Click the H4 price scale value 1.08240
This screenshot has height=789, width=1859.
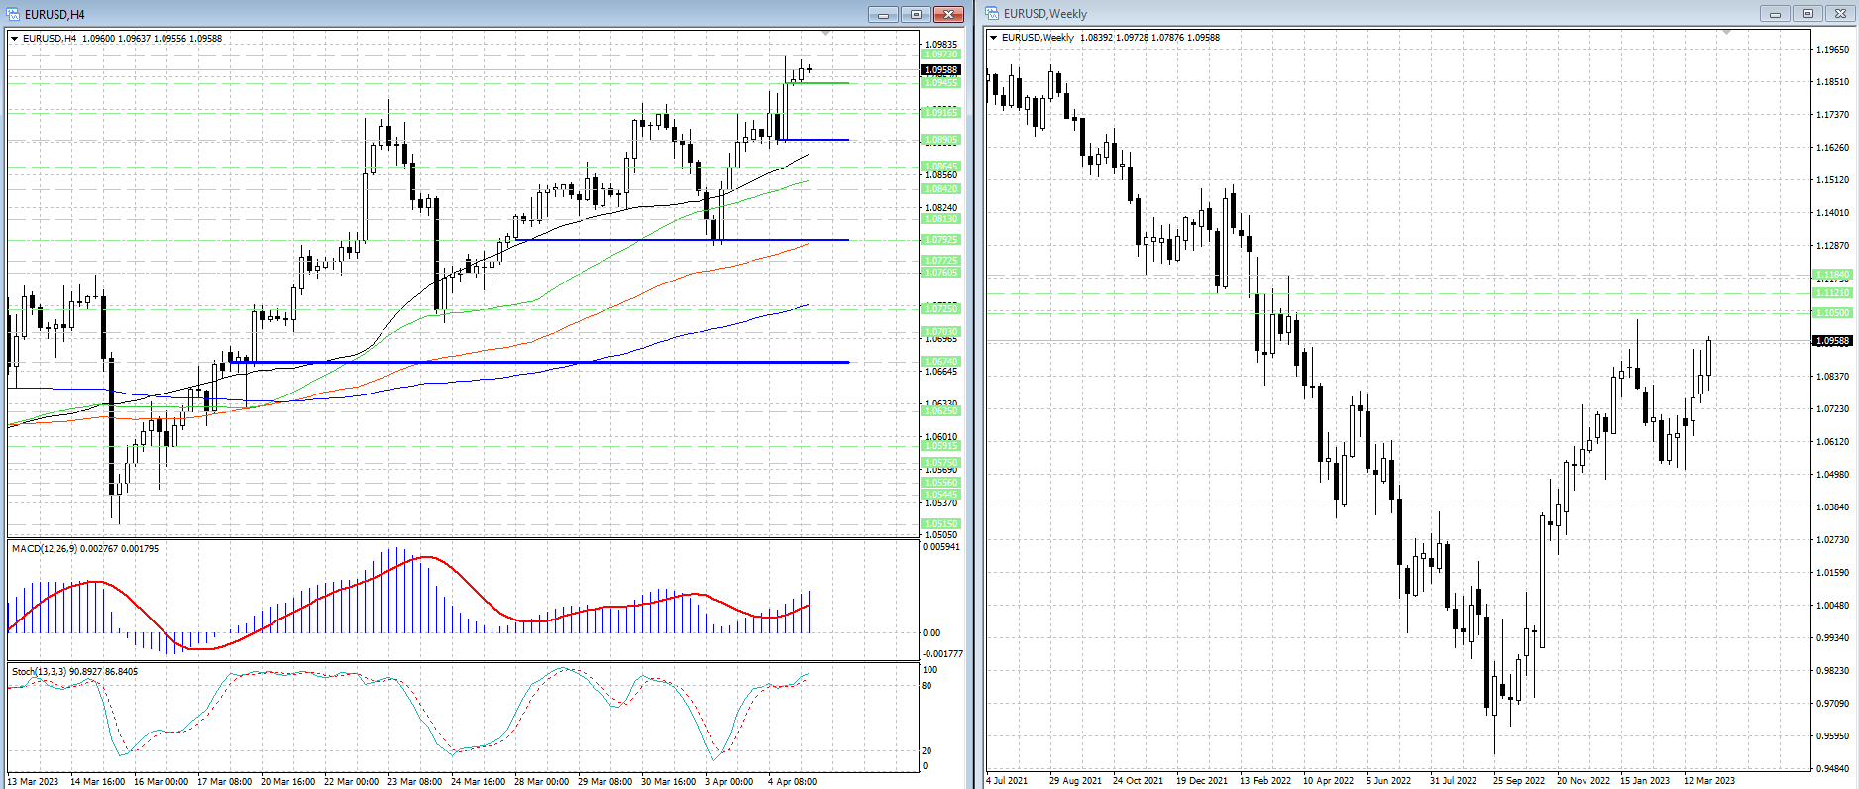tap(940, 208)
